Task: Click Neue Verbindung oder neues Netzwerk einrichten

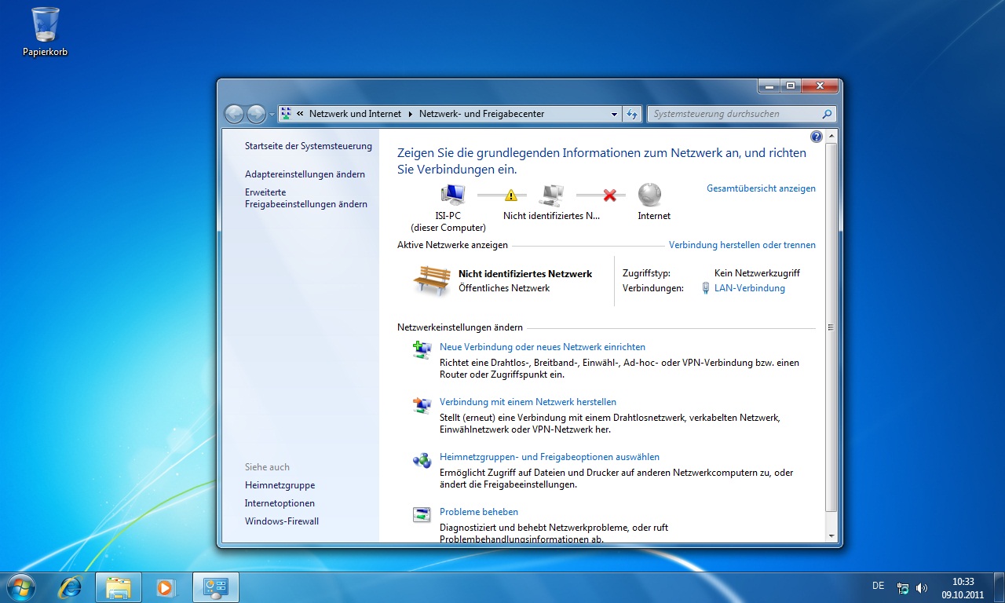Action: click(x=543, y=347)
